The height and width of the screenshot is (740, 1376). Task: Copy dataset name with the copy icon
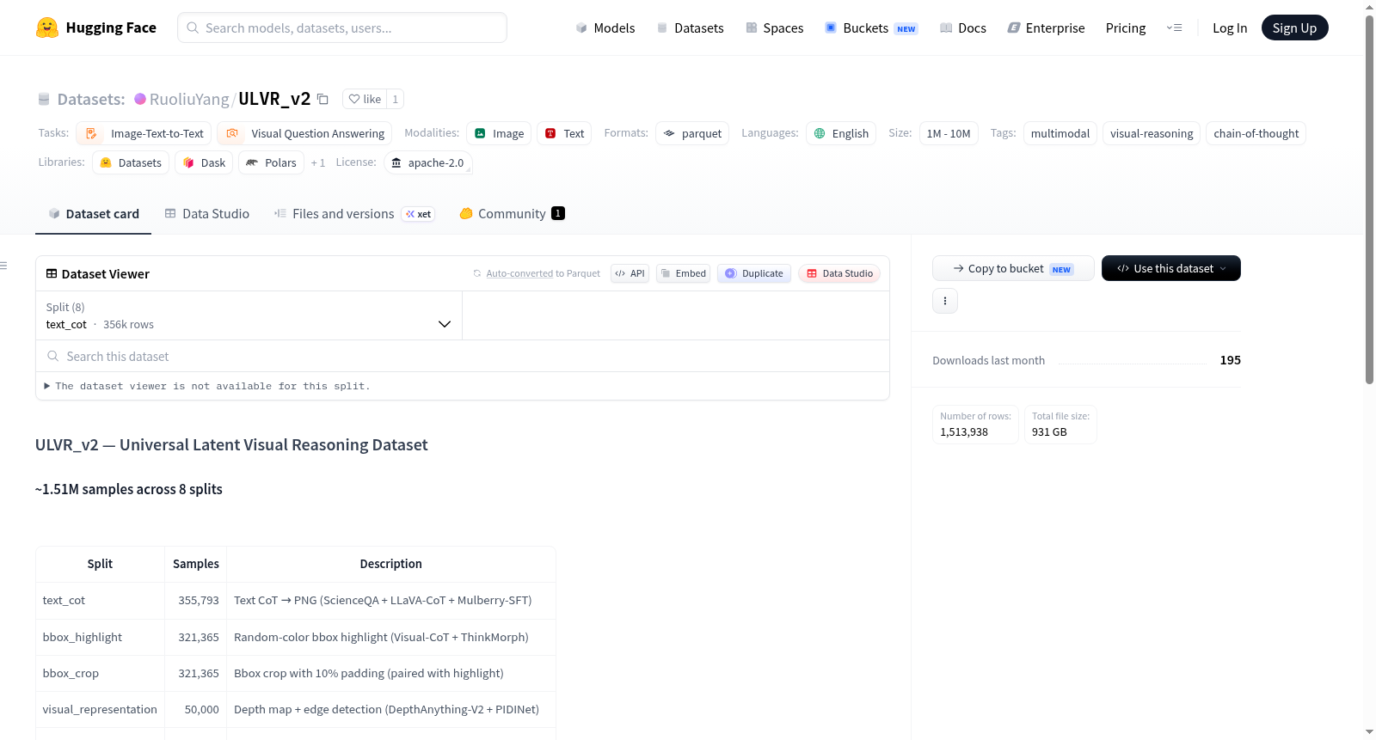tap(323, 99)
